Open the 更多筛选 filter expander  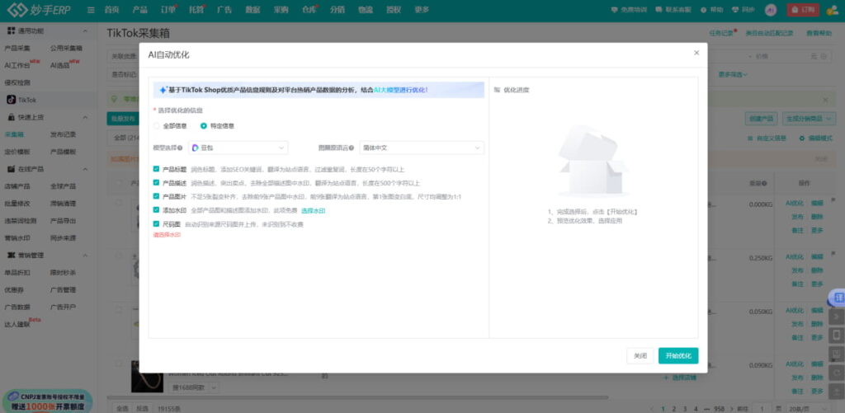coord(733,74)
